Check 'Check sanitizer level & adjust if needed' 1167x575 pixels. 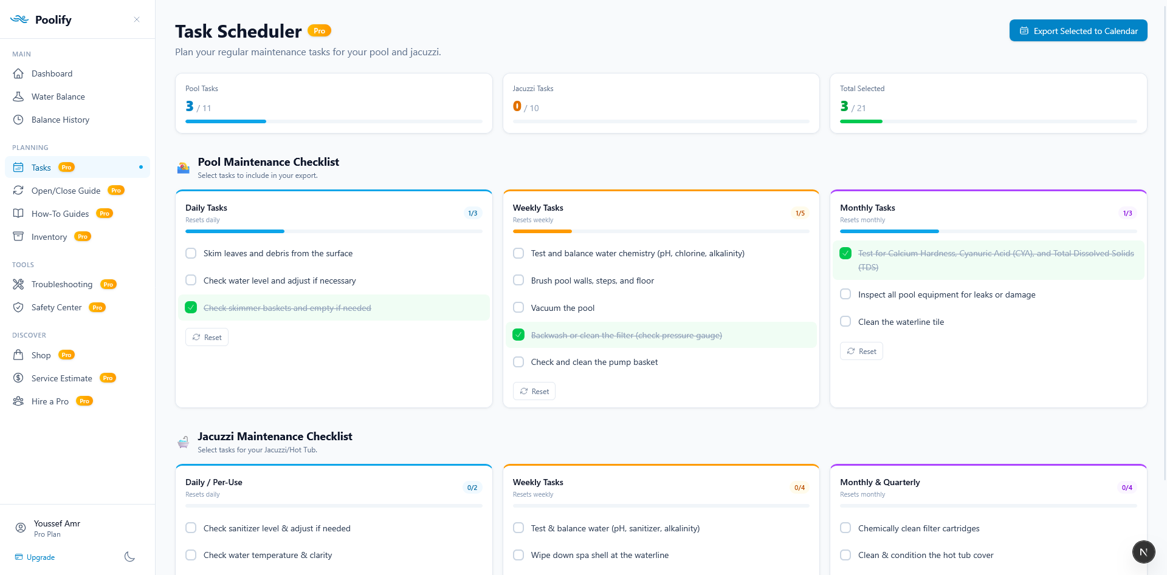point(191,528)
